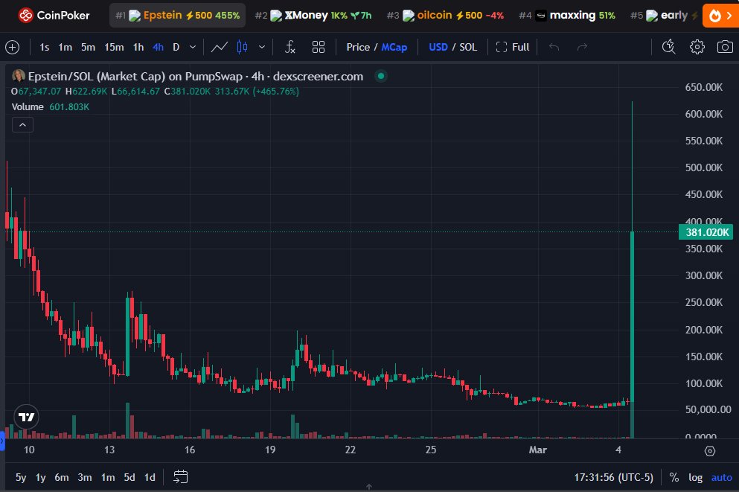This screenshot has height=492, width=739.
Task: Open trending token #2 XMoney
Action: click(x=313, y=16)
